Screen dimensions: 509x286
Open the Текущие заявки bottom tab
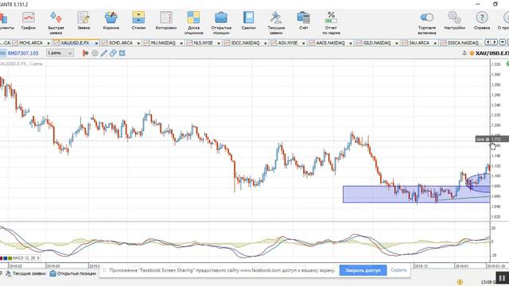pos(25,273)
